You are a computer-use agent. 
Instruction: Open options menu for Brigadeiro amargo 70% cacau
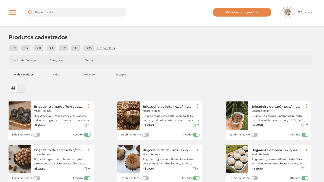click(x=88, y=106)
